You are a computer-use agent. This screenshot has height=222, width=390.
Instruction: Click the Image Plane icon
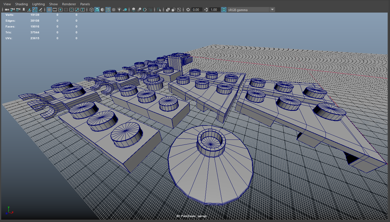(x=29, y=10)
